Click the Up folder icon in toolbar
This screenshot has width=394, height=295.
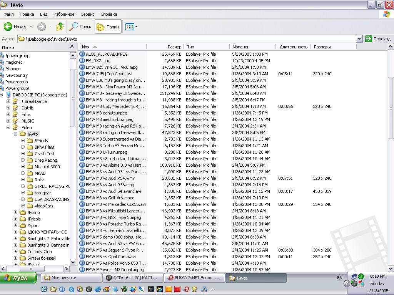(x=60, y=27)
